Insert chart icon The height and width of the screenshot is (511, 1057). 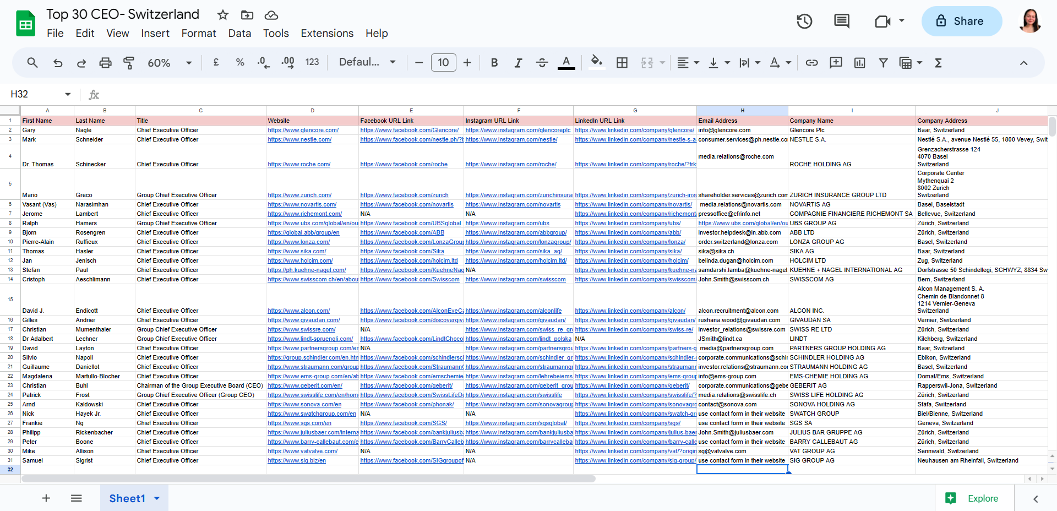point(859,63)
